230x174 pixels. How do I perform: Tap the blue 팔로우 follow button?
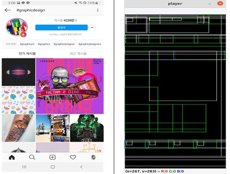(x=61, y=28)
